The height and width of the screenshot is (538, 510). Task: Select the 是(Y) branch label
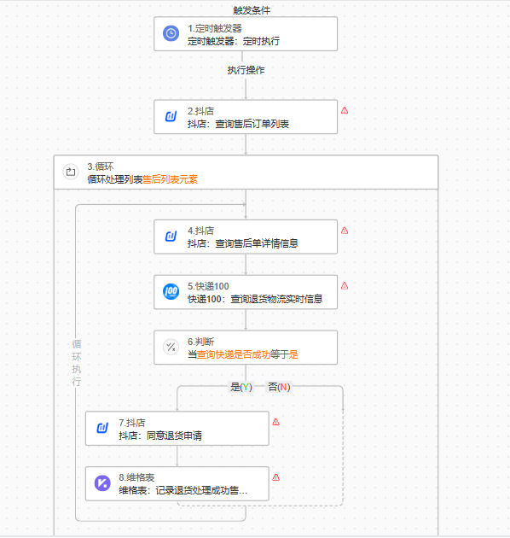click(241, 387)
